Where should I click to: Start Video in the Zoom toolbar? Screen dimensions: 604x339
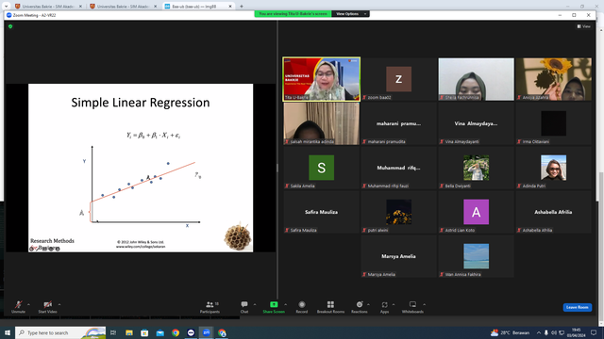point(47,307)
